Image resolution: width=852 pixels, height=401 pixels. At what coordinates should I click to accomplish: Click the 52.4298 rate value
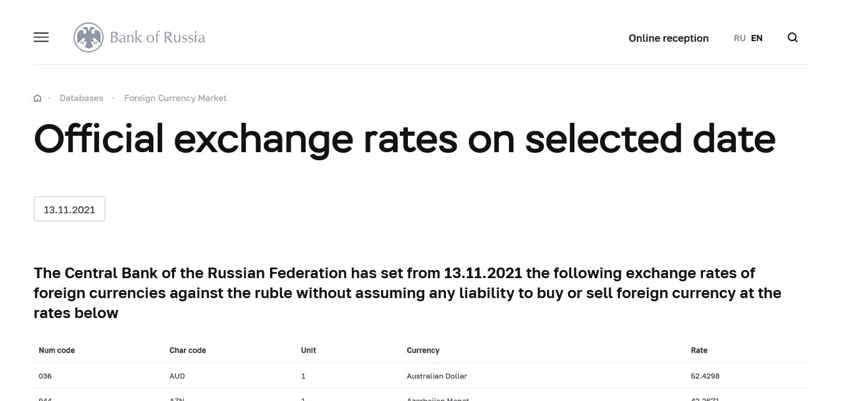705,376
